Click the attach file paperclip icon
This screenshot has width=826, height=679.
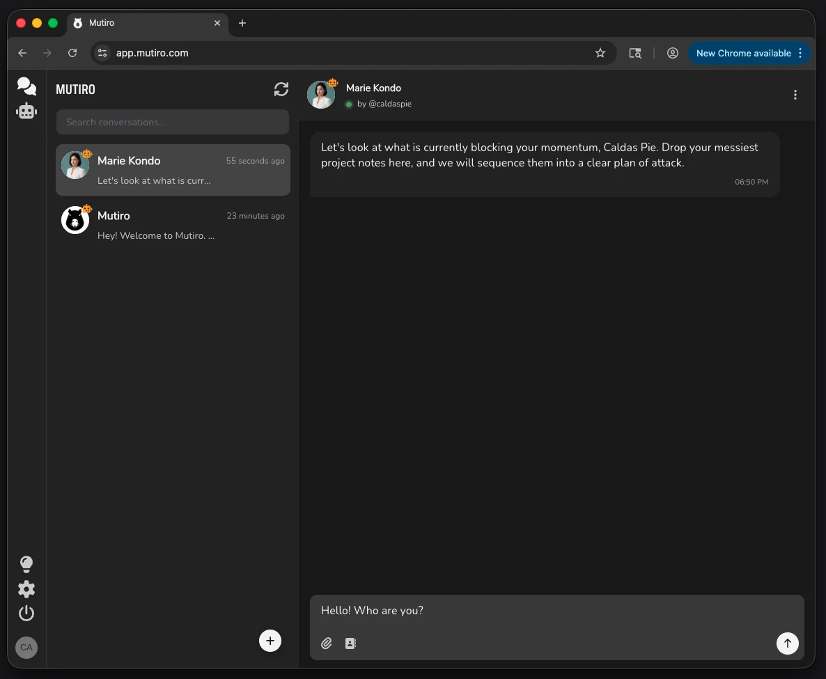click(327, 643)
